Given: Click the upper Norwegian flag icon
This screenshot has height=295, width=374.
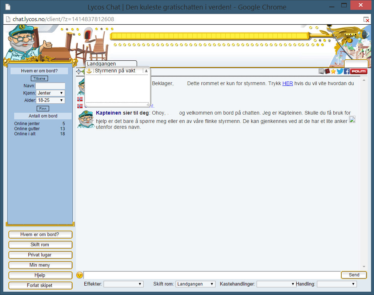Looking at the screenshot, I should click(x=80, y=99).
